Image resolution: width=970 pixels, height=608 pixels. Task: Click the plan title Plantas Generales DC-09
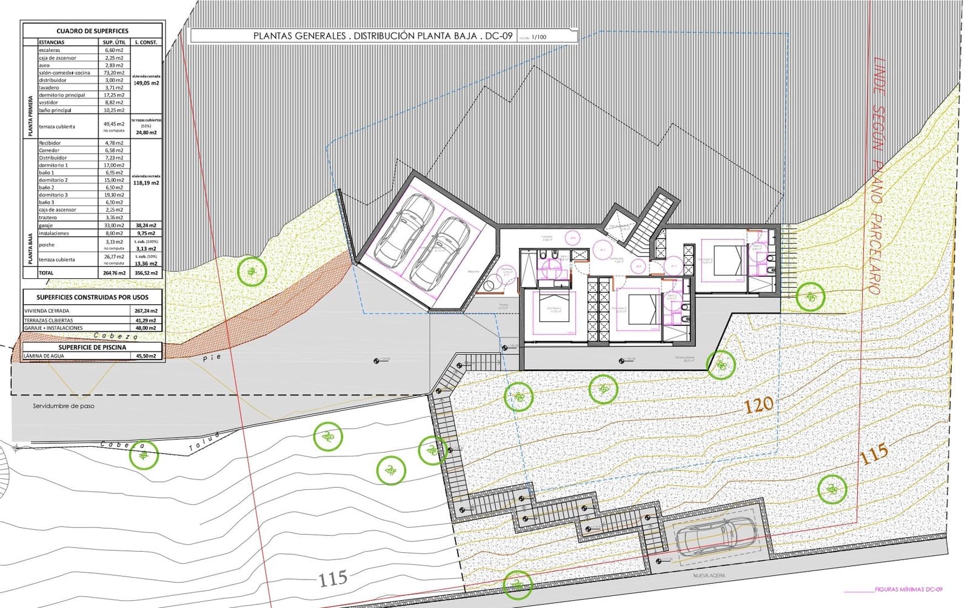pyautogui.click(x=383, y=36)
